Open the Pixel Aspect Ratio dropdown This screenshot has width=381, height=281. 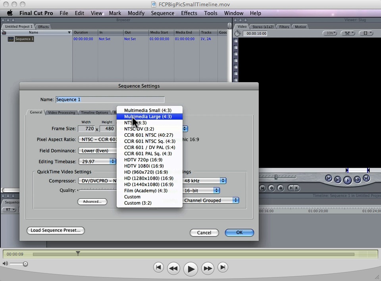(98, 140)
